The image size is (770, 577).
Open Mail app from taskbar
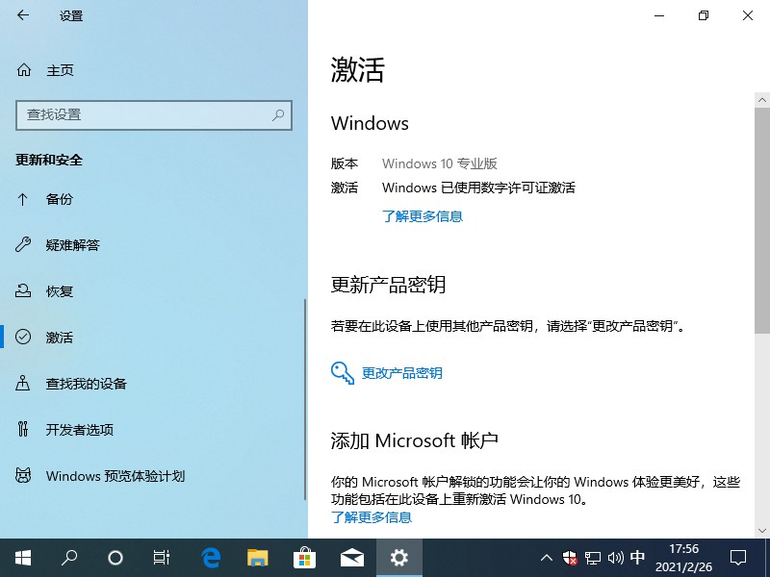pos(351,557)
